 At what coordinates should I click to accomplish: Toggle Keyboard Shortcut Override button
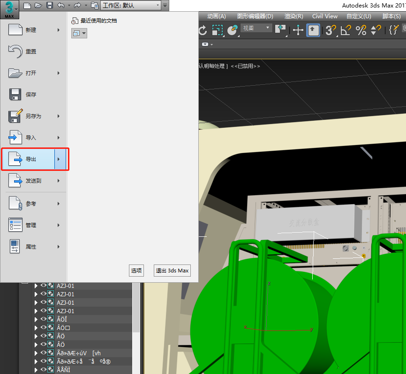[313, 30]
